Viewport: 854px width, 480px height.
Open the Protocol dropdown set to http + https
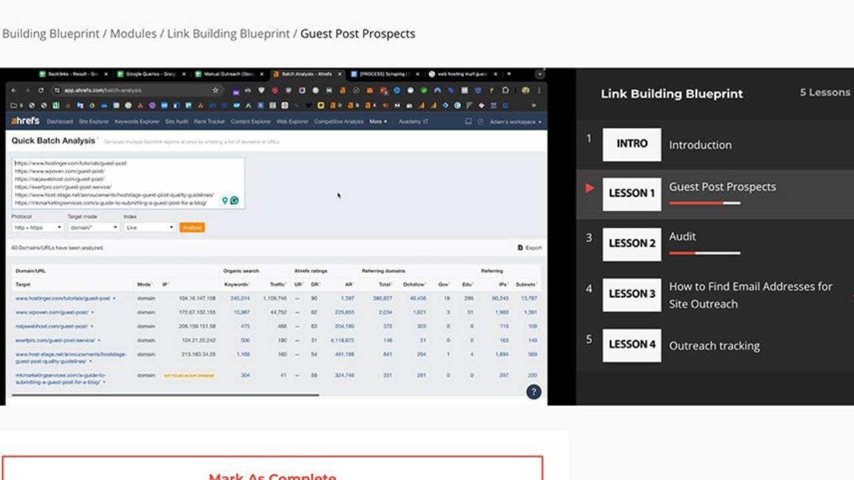37,227
